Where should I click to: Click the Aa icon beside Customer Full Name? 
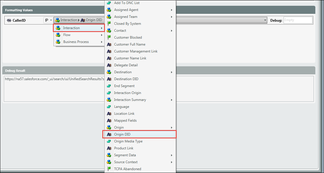coord(109,44)
